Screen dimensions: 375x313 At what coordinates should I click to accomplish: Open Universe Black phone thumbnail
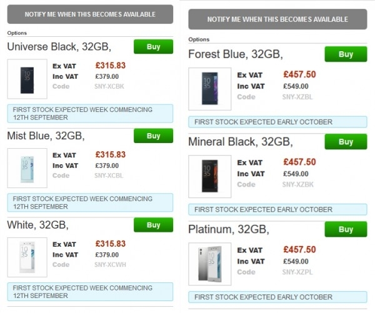[x=27, y=79]
